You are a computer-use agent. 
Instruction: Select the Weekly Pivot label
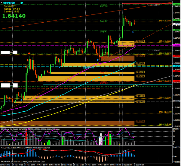[89, 68]
